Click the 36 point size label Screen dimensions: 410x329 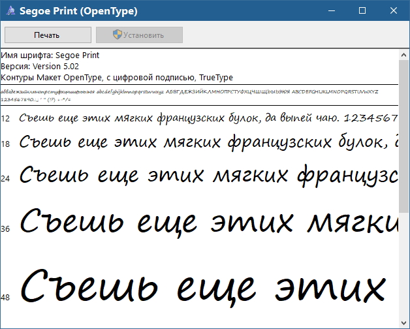5,229
